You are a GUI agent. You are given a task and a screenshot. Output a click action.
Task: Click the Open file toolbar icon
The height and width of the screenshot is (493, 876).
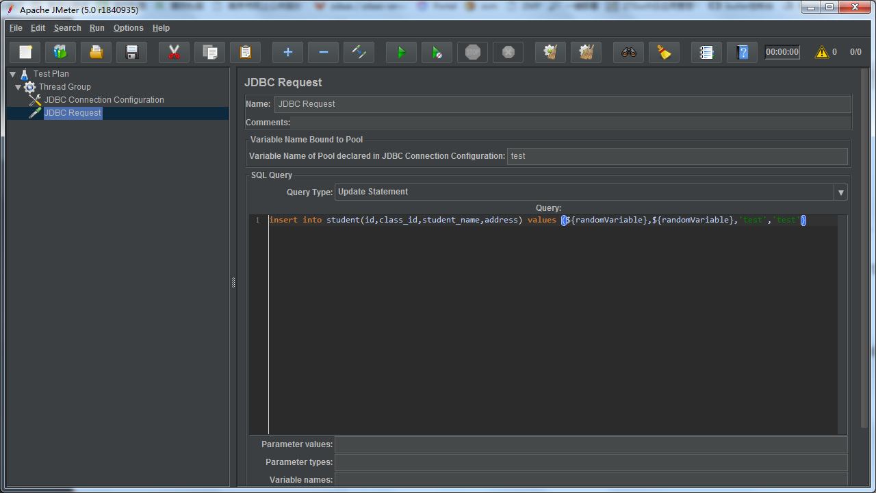[x=96, y=52]
